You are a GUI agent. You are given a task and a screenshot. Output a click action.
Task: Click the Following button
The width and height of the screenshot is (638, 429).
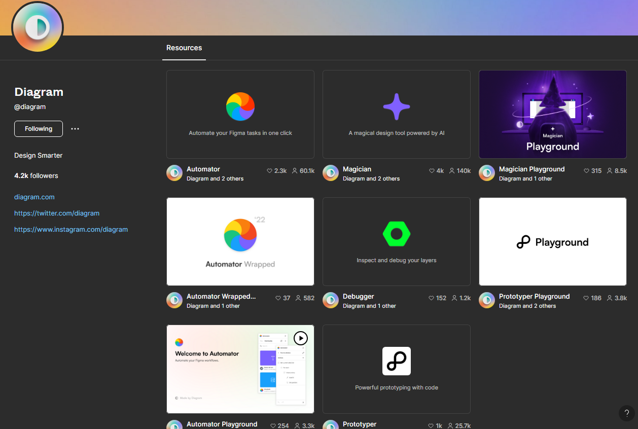click(x=39, y=129)
